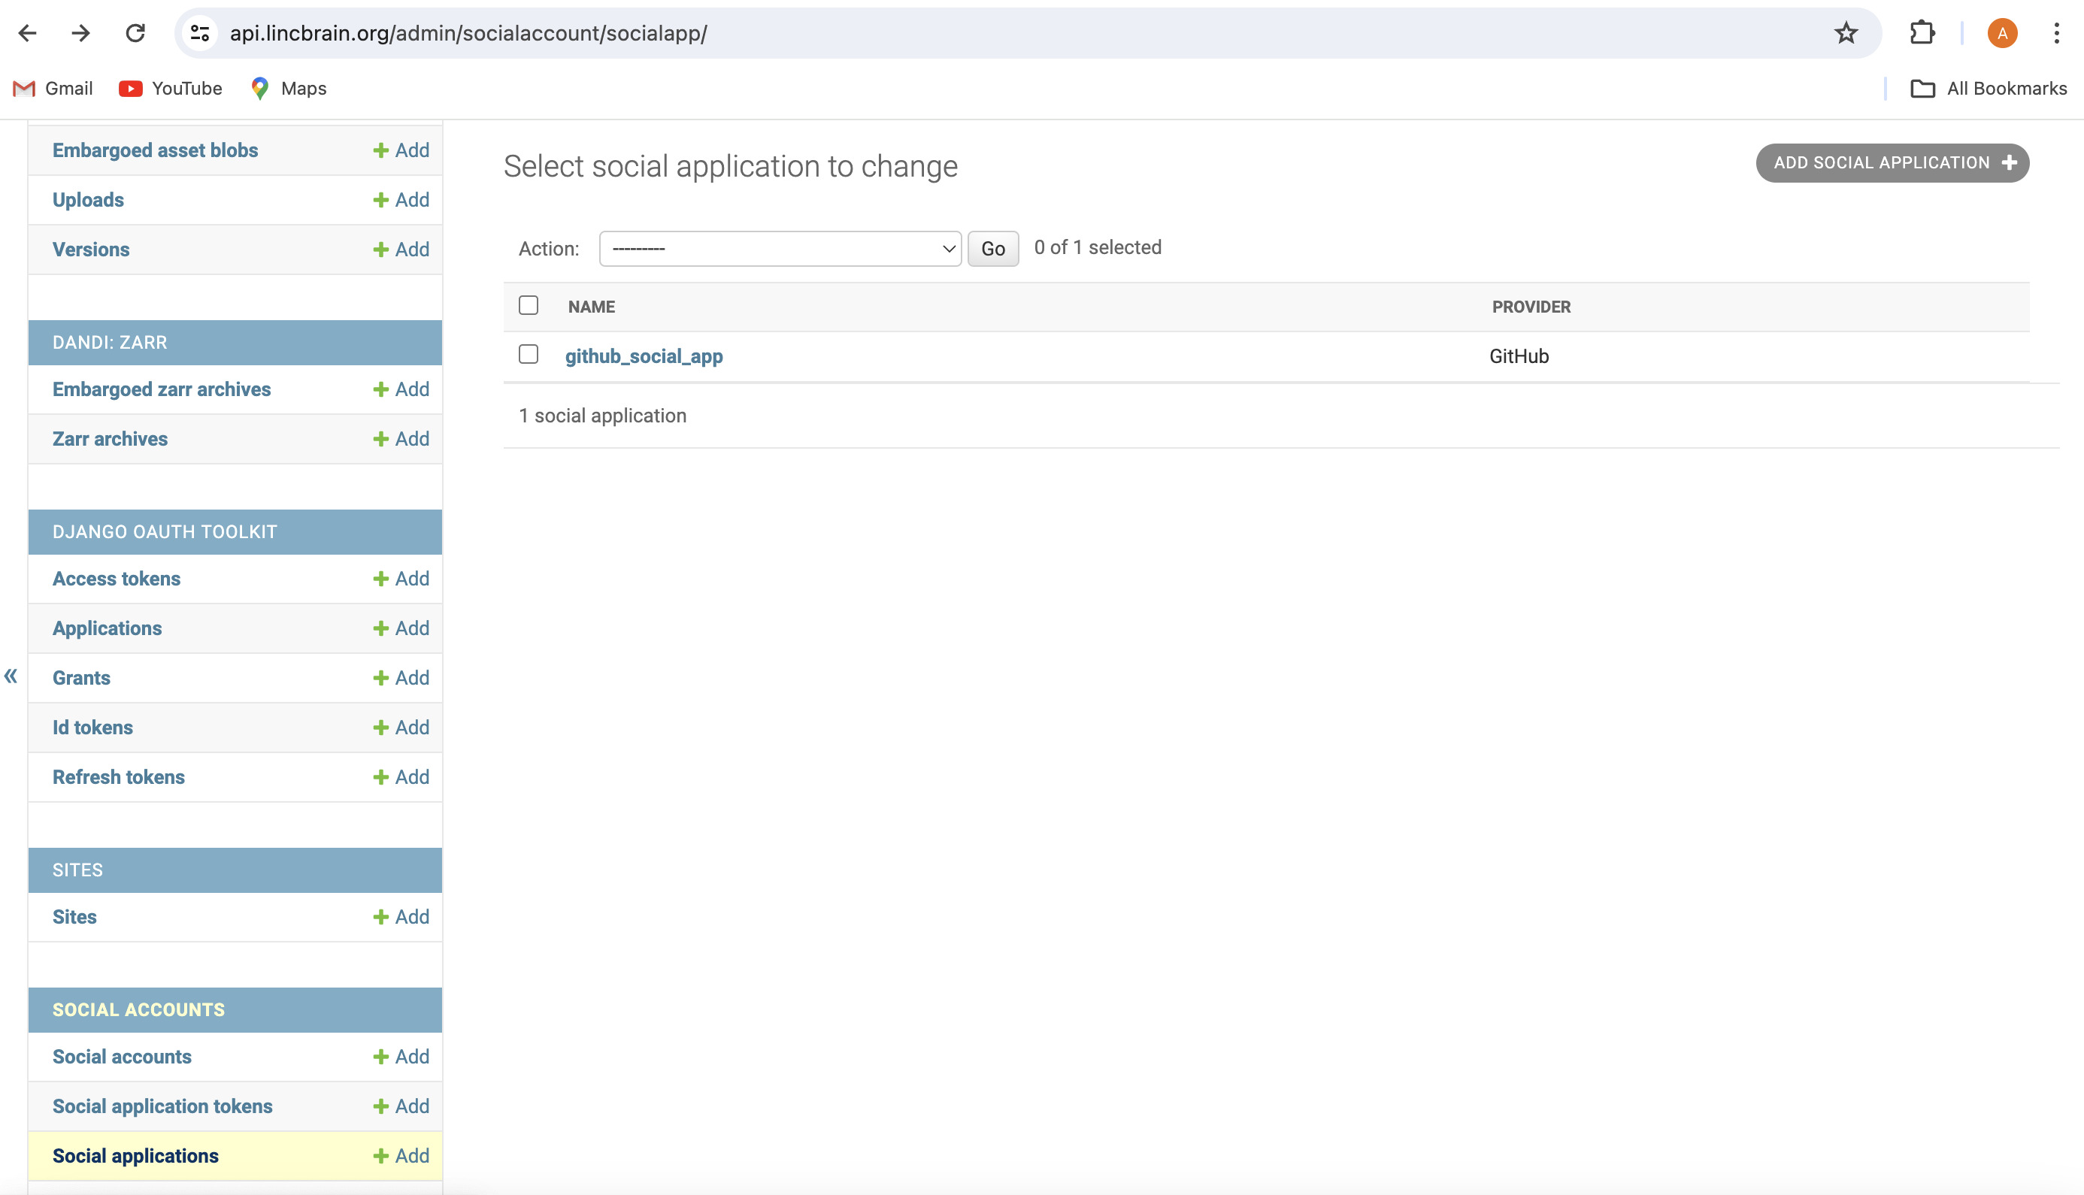Open Access tokens in sidebar
This screenshot has height=1195, width=2084.
coord(117,579)
